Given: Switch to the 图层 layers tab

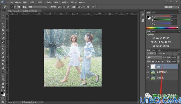Looking at the screenshot, I should [148, 50].
